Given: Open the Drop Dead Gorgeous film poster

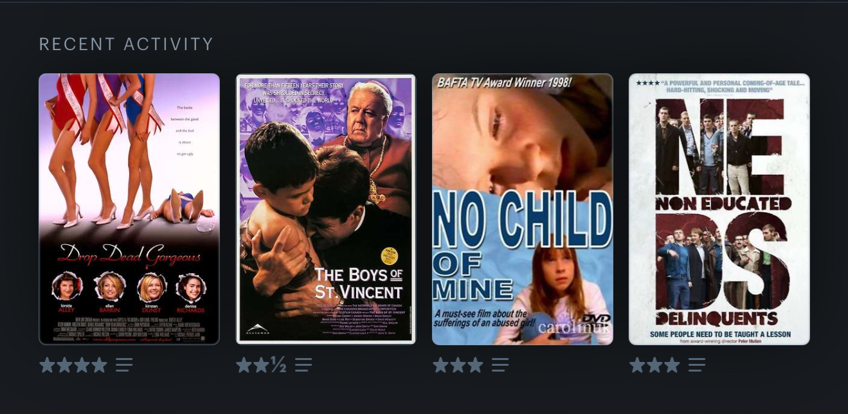Looking at the screenshot, I should click(129, 209).
